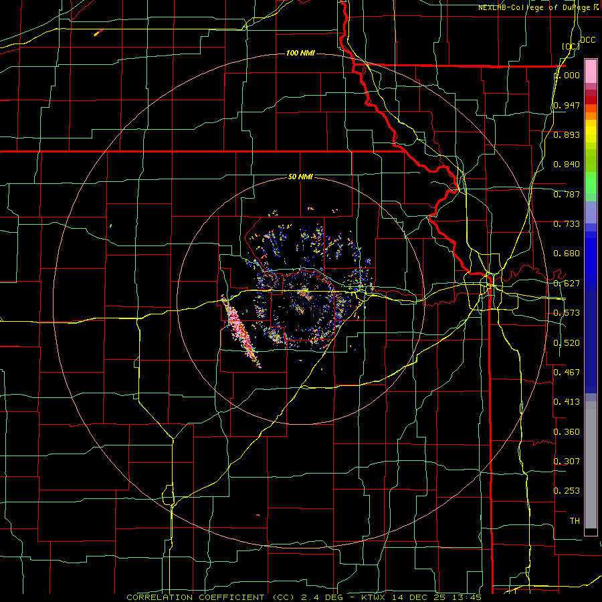Click the 0.307 legend value
Screen dimensions: 602x602
point(567,462)
